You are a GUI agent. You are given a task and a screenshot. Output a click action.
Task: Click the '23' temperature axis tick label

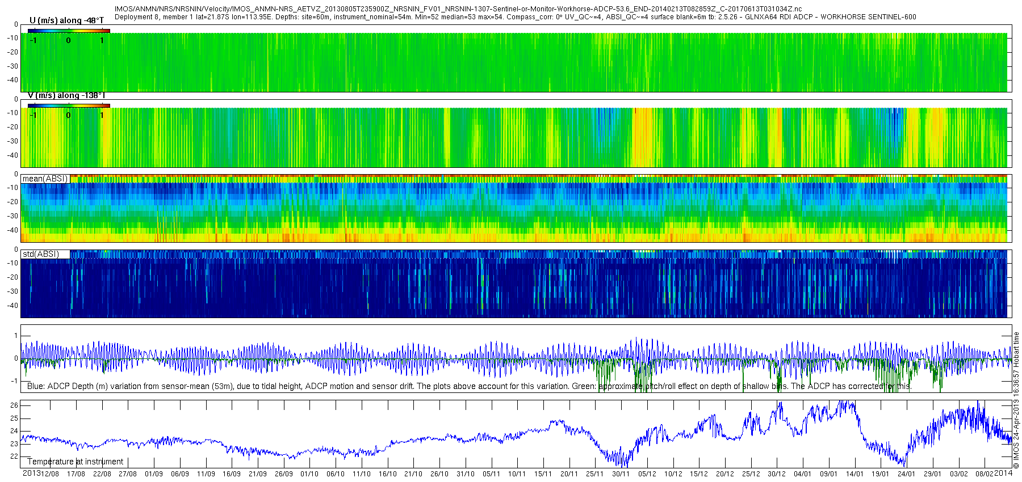14,444
